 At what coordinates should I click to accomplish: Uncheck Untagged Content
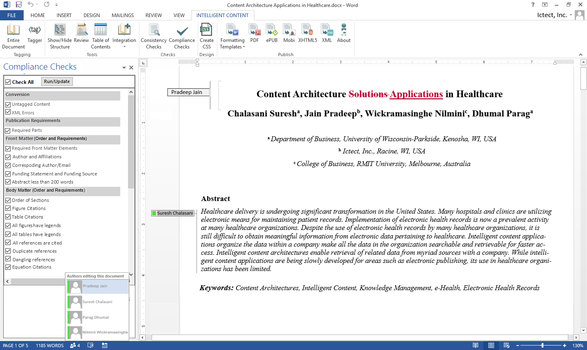tap(8, 104)
